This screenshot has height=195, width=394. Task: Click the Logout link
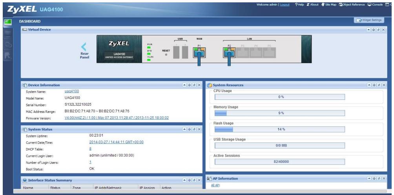click(x=285, y=5)
